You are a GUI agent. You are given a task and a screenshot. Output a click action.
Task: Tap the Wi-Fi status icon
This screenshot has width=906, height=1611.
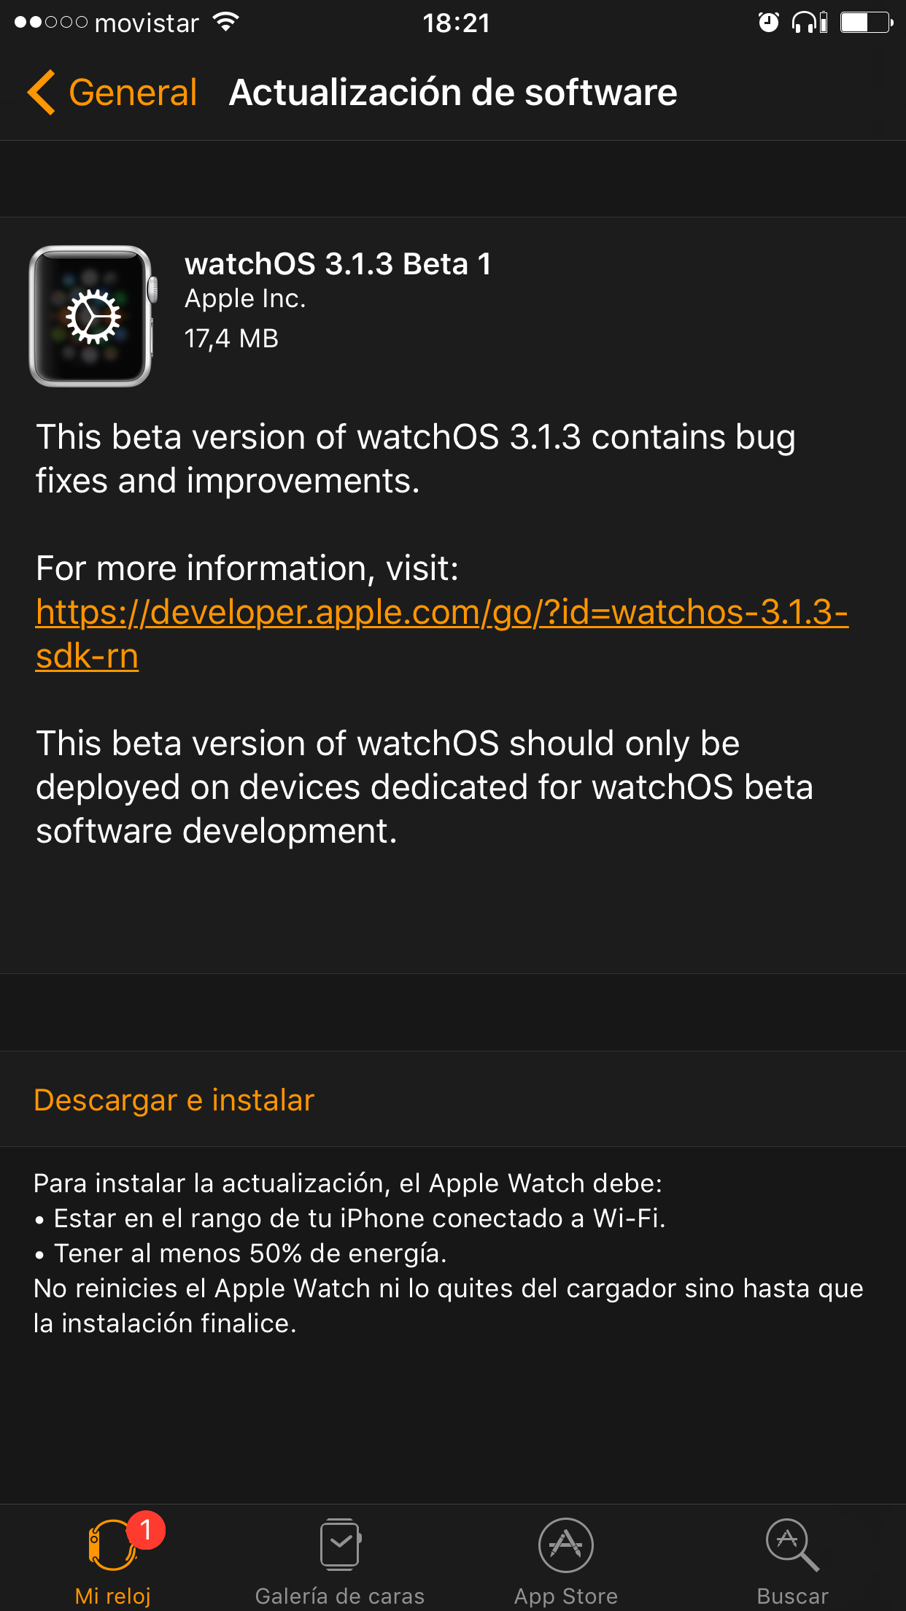(x=226, y=23)
